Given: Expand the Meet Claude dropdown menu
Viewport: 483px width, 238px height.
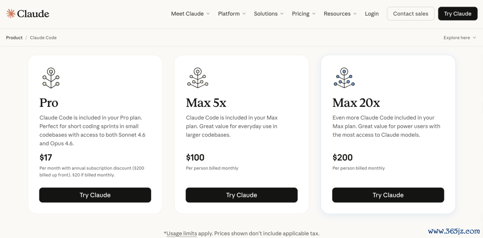Looking at the screenshot, I should click(191, 13).
